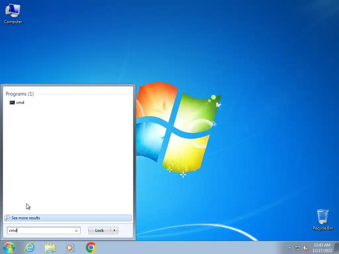Image resolution: width=339 pixels, height=254 pixels.
Task: Open the taskbar clock showing 12:43 AM
Action: point(322,248)
